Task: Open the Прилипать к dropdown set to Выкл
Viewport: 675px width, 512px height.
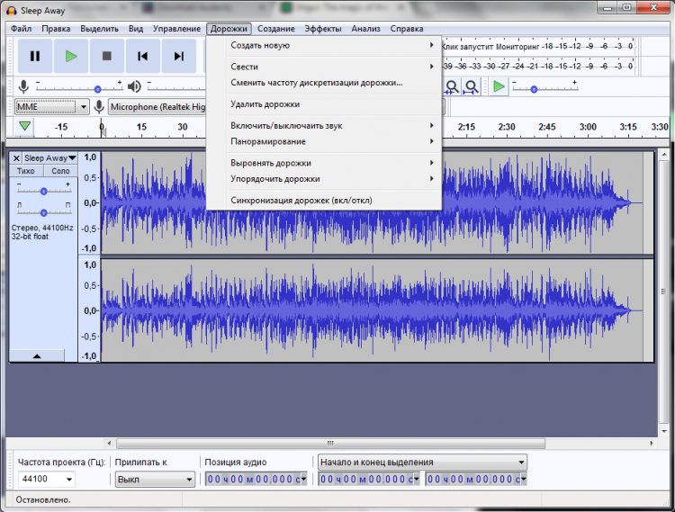Action: click(x=154, y=480)
